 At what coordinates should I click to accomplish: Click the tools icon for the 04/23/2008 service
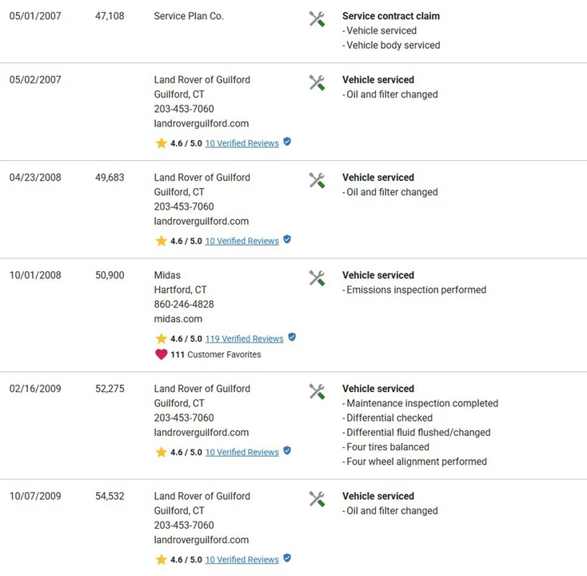317,180
